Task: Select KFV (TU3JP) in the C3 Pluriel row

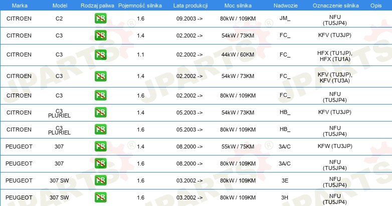Action: pos(335,112)
